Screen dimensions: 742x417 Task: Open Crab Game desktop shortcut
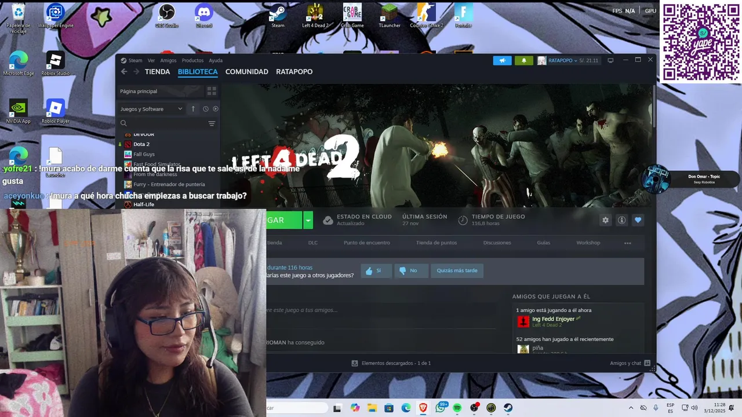pyautogui.click(x=352, y=16)
